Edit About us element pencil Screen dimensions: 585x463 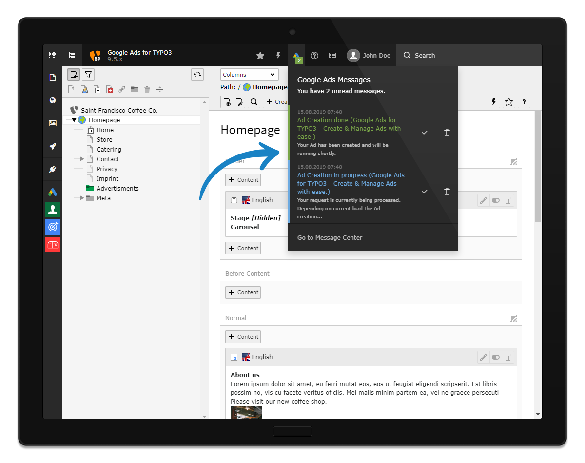point(484,357)
